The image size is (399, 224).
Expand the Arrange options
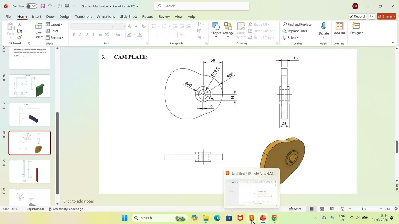(228, 30)
